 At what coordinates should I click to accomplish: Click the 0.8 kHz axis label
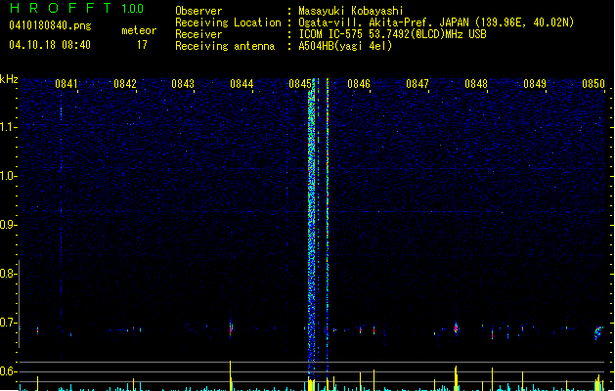(8, 274)
